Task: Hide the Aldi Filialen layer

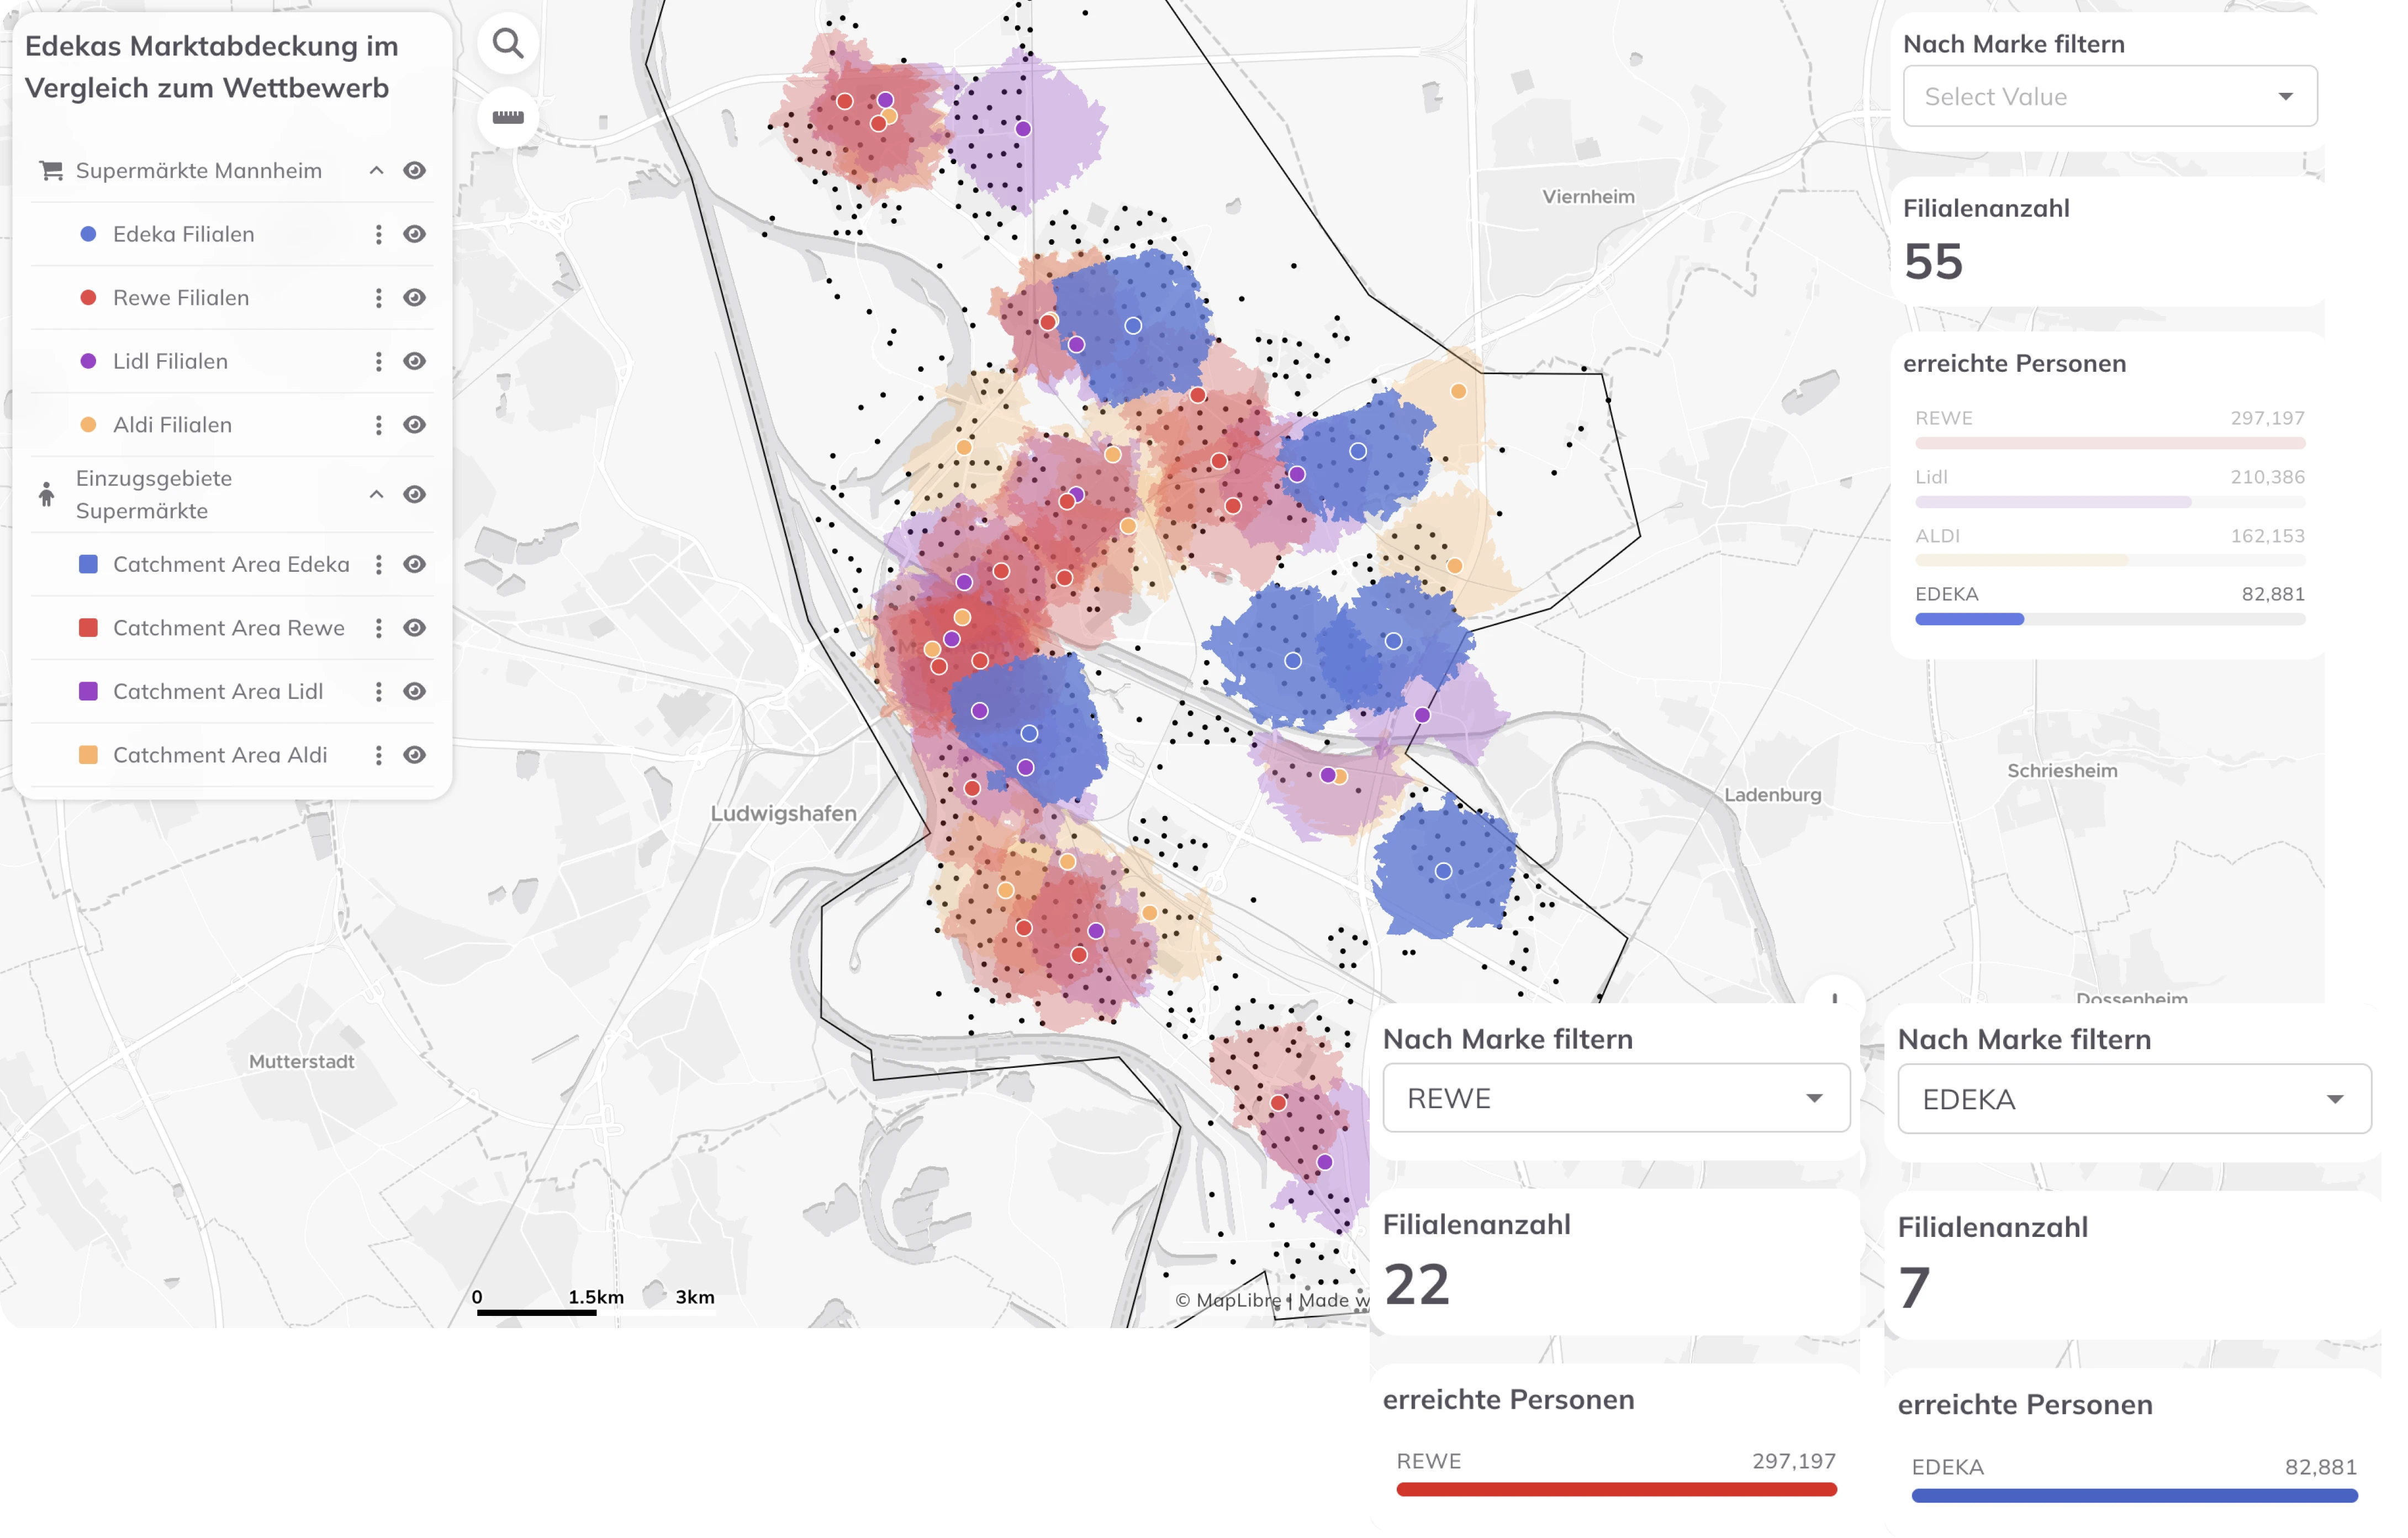Action: pyautogui.click(x=415, y=425)
